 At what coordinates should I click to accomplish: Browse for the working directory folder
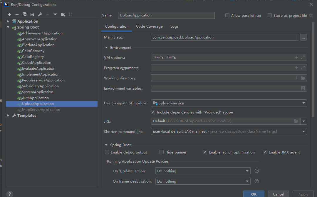tap(303, 78)
